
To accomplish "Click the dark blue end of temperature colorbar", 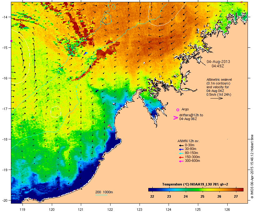I will [151, 190].
